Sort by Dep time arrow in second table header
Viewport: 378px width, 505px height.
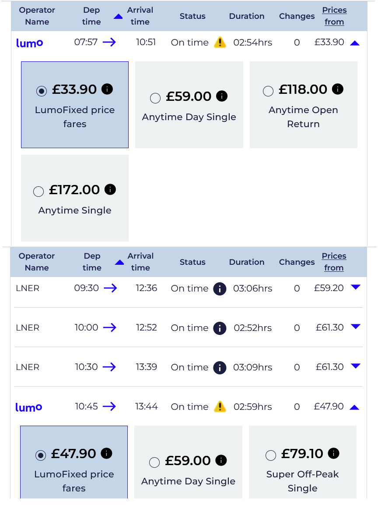coord(119,262)
